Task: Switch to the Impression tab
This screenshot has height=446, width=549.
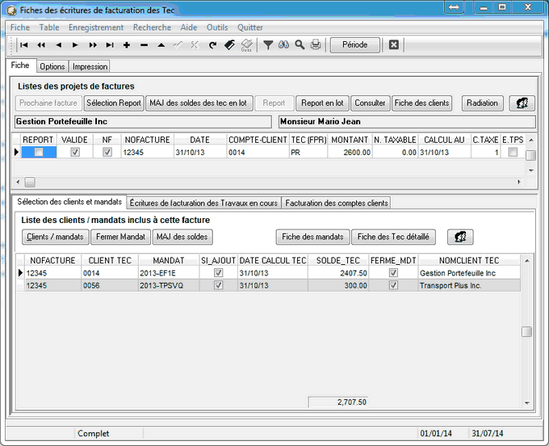Action: click(90, 66)
